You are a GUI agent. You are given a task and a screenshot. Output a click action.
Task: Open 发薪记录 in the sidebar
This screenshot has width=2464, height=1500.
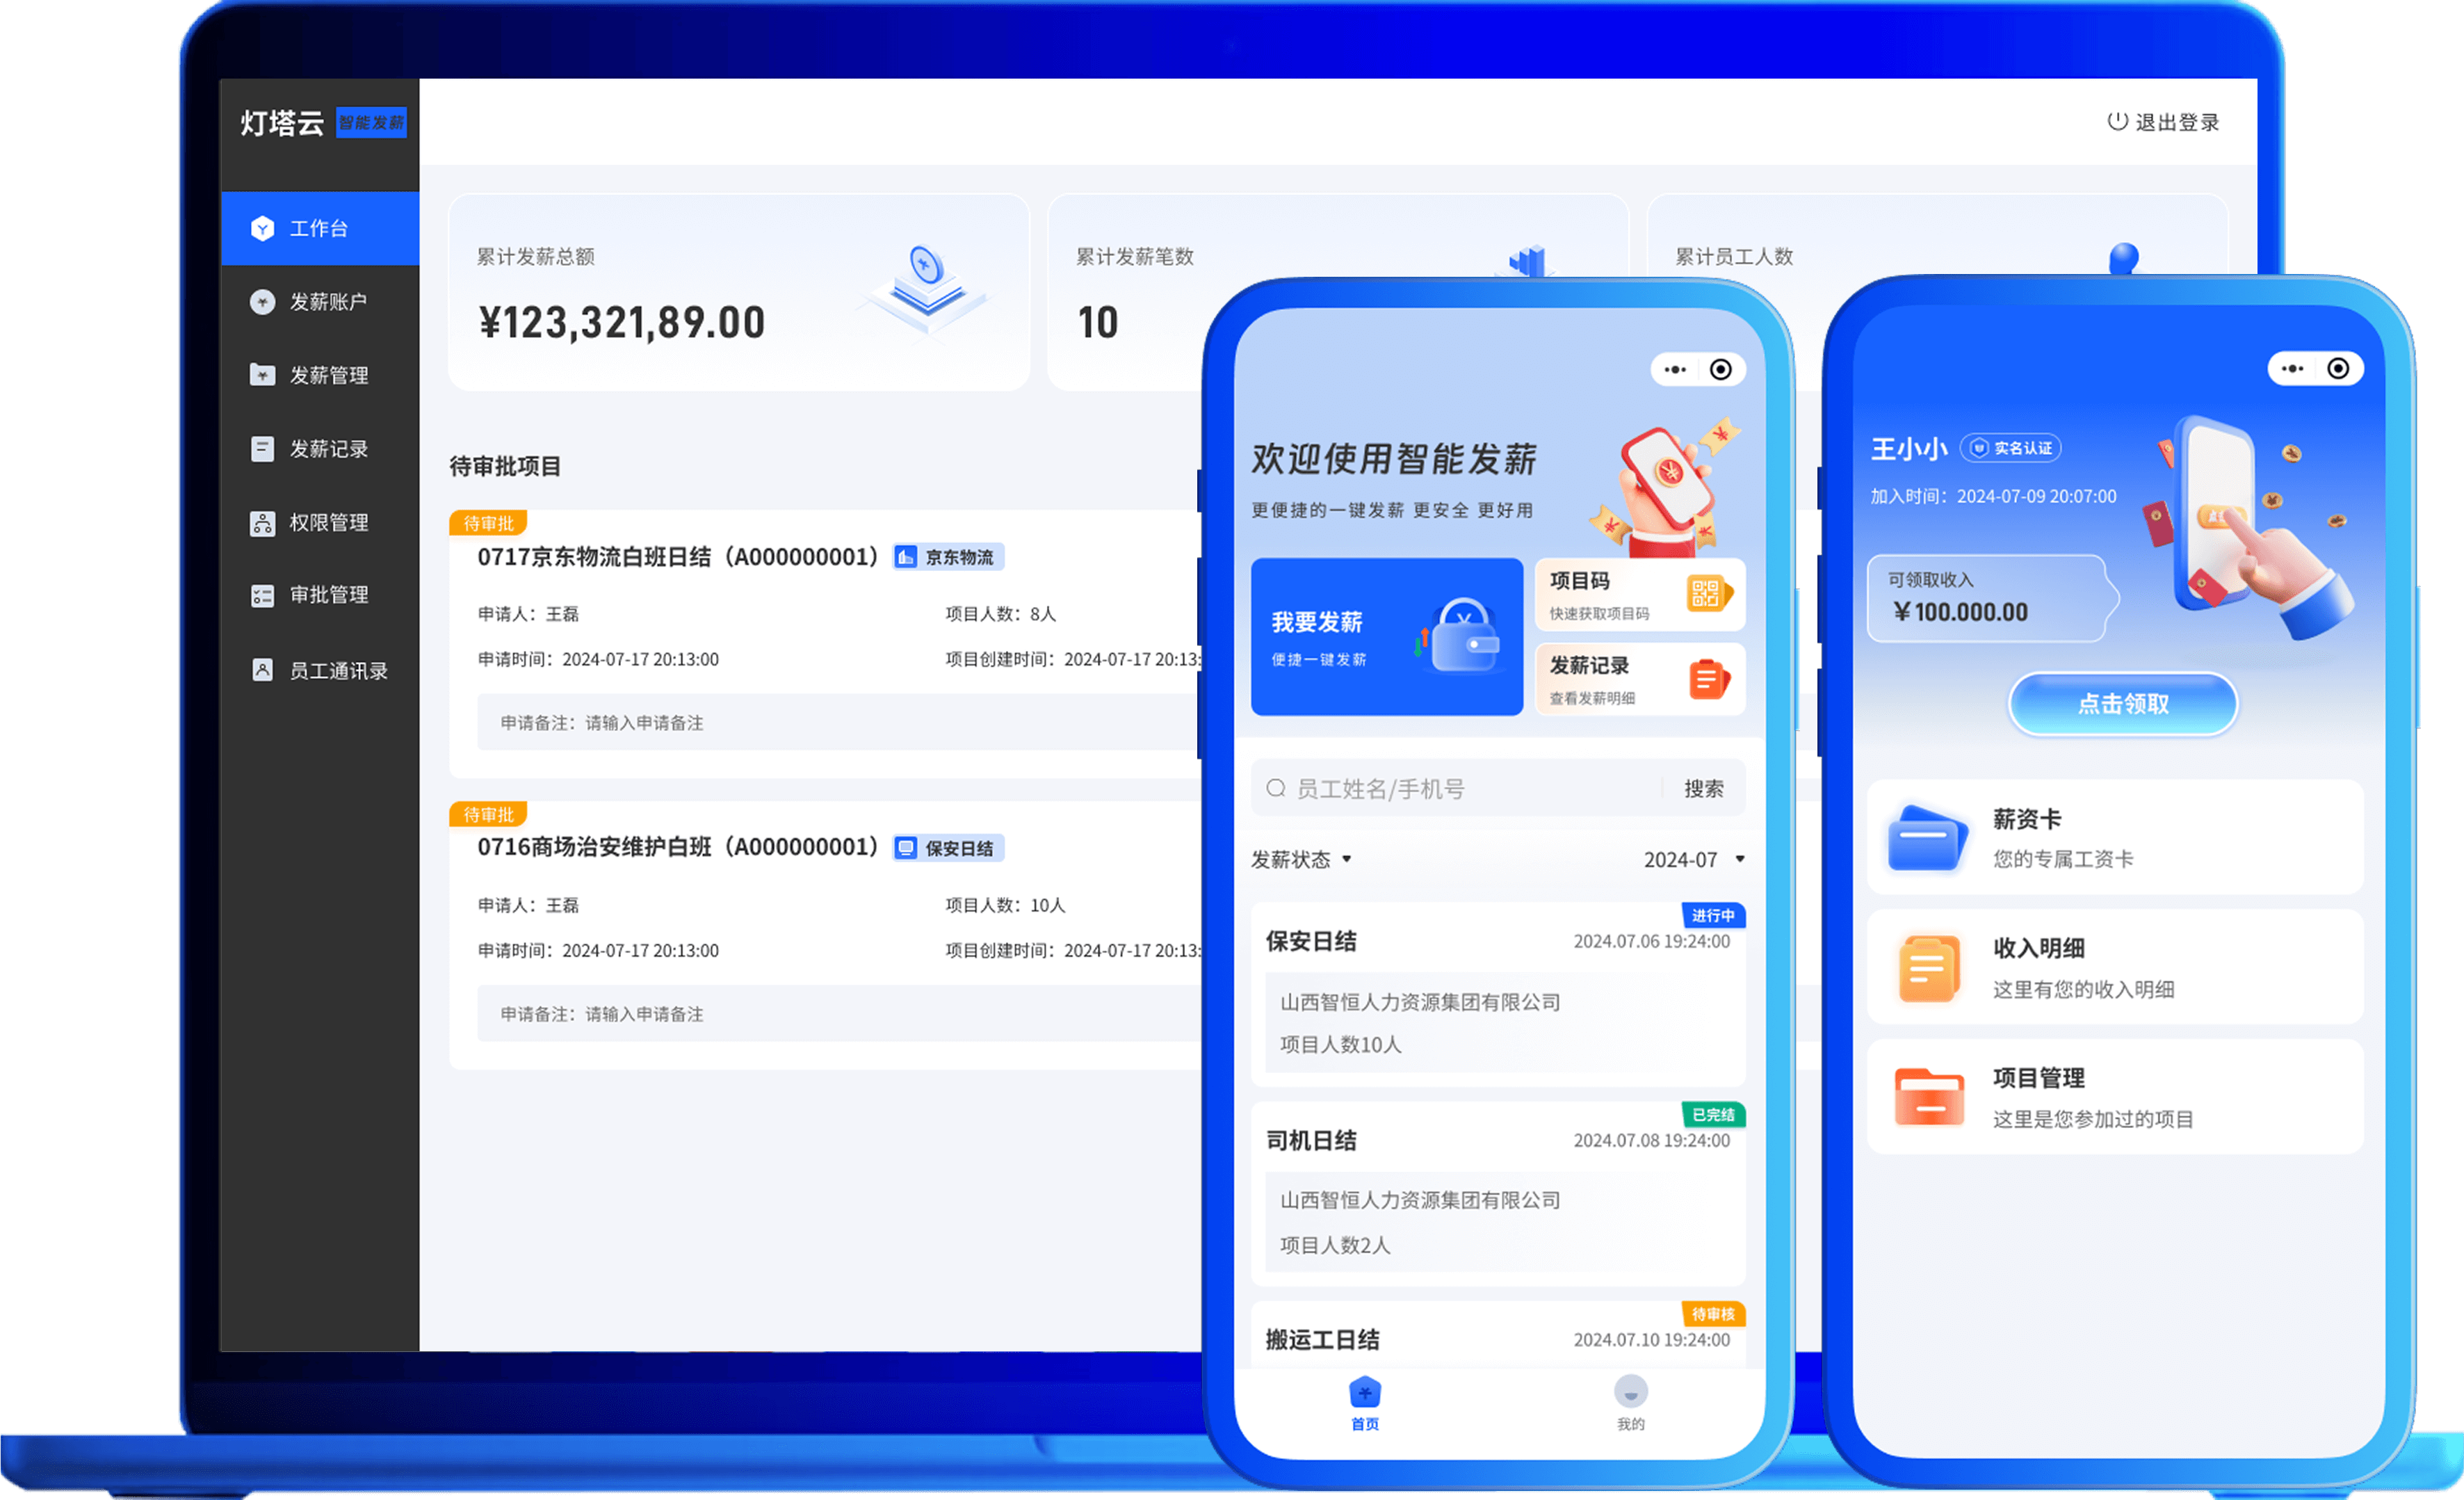click(262, 448)
